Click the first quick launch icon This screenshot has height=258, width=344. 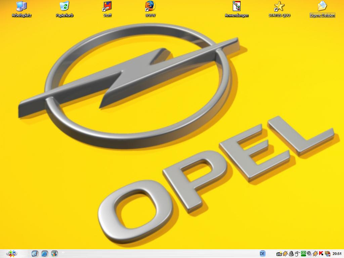35,254
